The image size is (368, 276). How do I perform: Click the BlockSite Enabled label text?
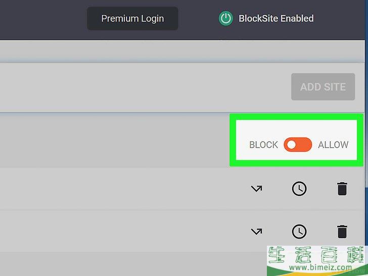click(x=276, y=18)
